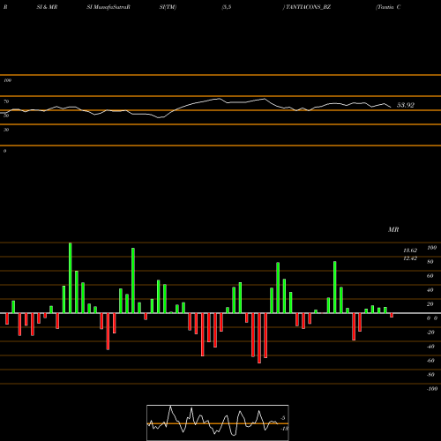This screenshot has height=441, width=441.
Task: Click the MR panel title label
Action: pos(393,229)
